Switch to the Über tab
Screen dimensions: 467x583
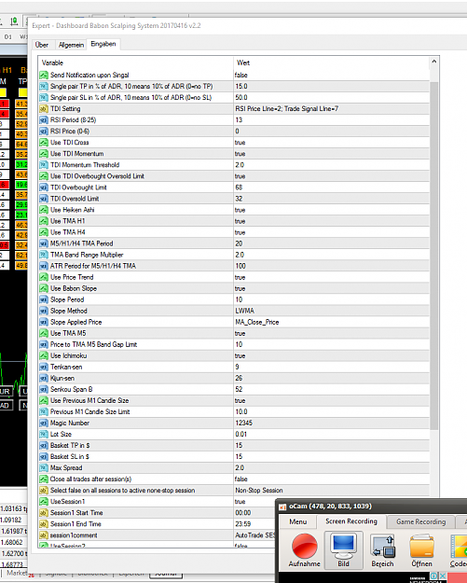point(42,45)
